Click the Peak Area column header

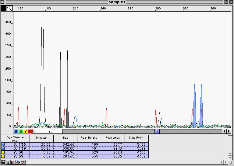coord(113,139)
